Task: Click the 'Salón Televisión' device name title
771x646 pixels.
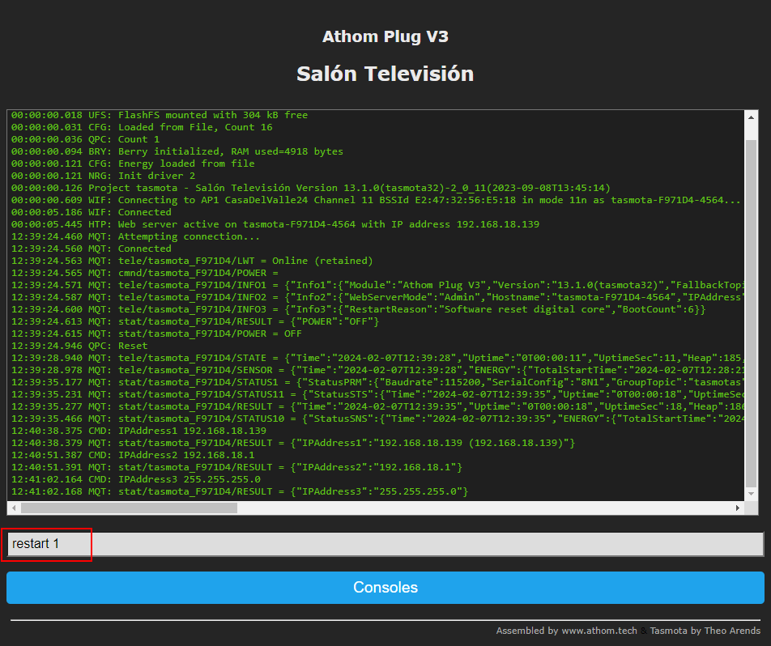Action: [385, 74]
